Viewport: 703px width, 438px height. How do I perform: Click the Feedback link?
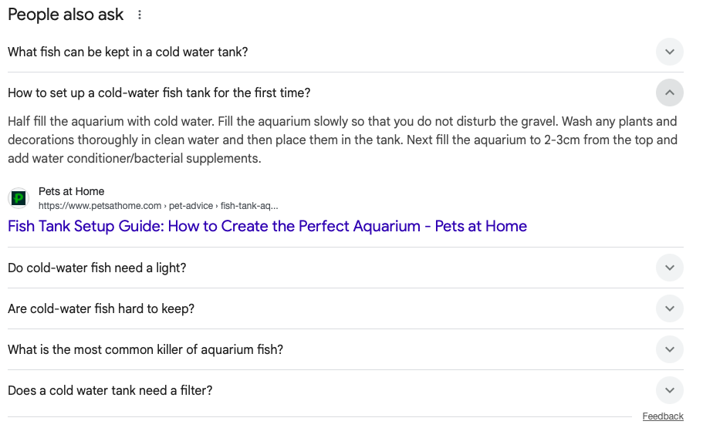[662, 416]
